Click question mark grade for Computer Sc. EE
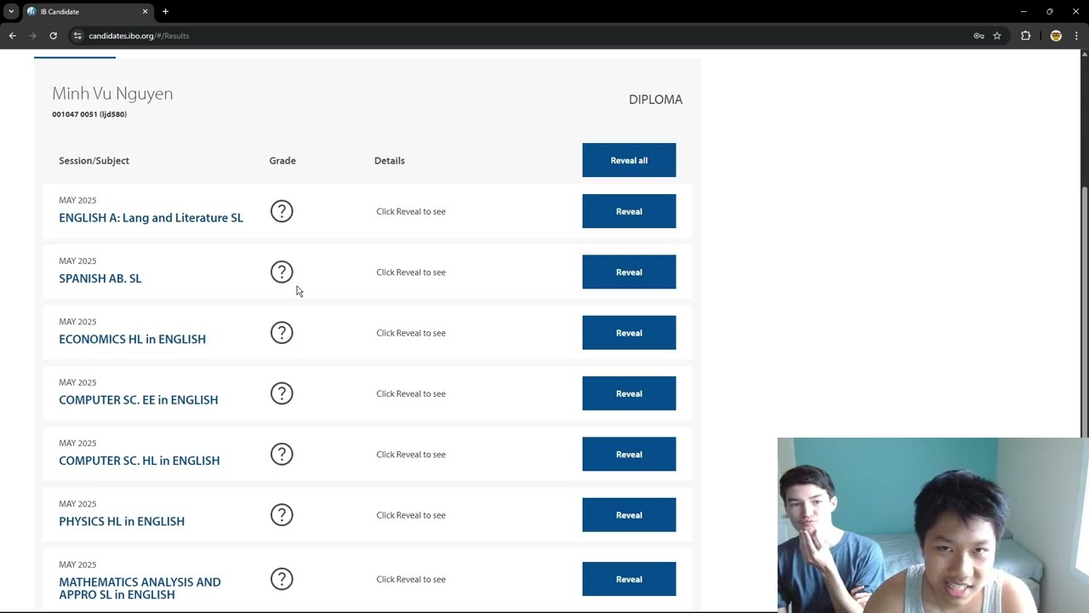1089x613 pixels. pyautogui.click(x=282, y=393)
